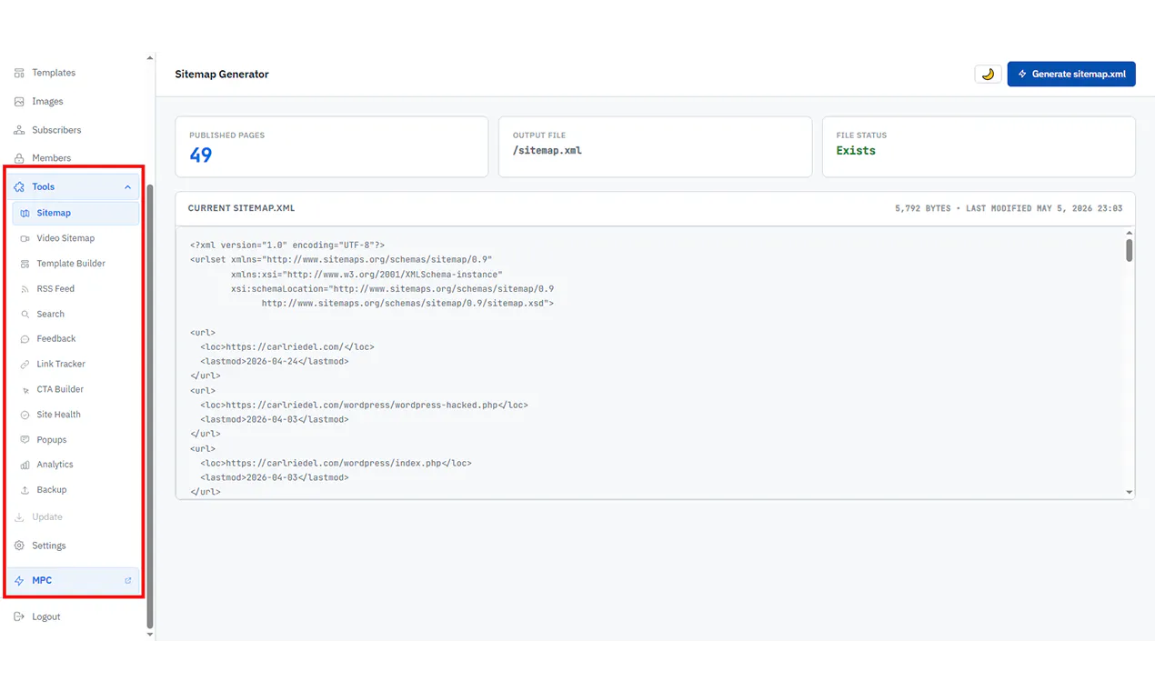Click the Published Pages count 49

click(x=201, y=155)
